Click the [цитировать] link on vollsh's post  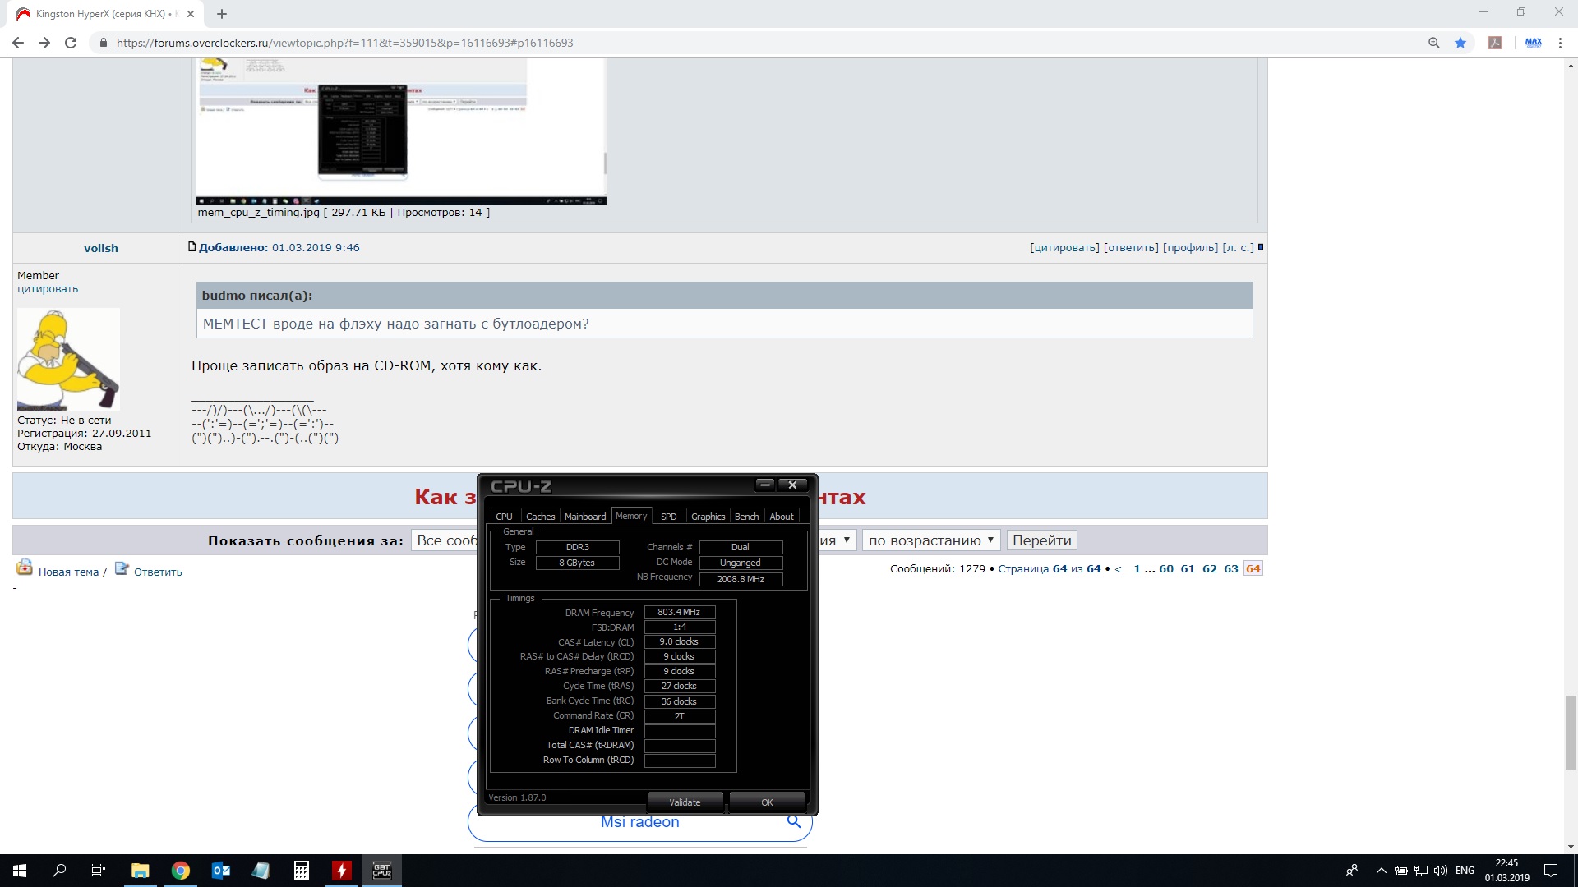[x=1064, y=247]
